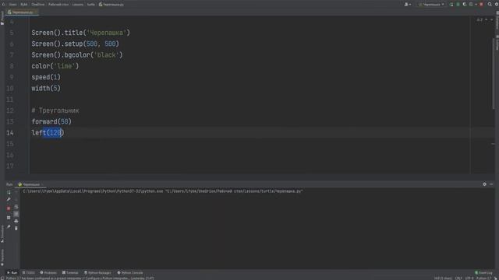Open the Python Packages tab
Image resolution: width=499 pixels, height=280 pixels.
(x=97, y=273)
